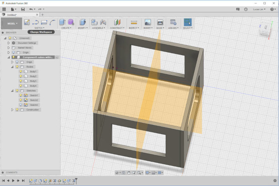
Task: Click the Create Sketch tool icon
Action: (27, 22)
